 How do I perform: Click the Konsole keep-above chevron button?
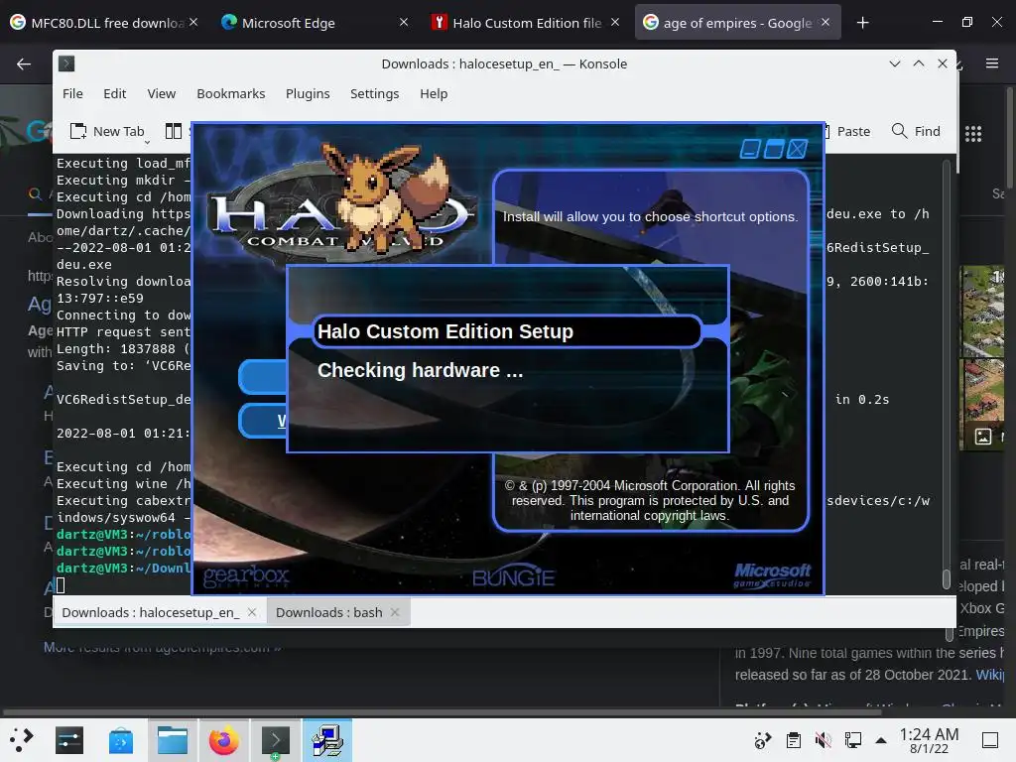pyautogui.click(x=918, y=63)
